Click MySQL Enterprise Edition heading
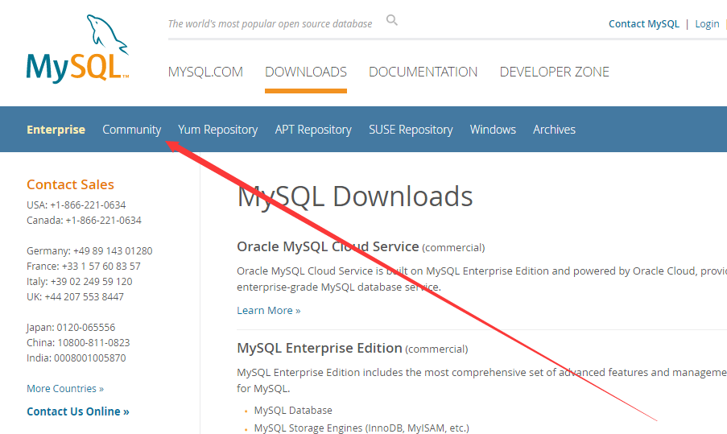Image resolution: width=727 pixels, height=434 pixels. [x=320, y=348]
